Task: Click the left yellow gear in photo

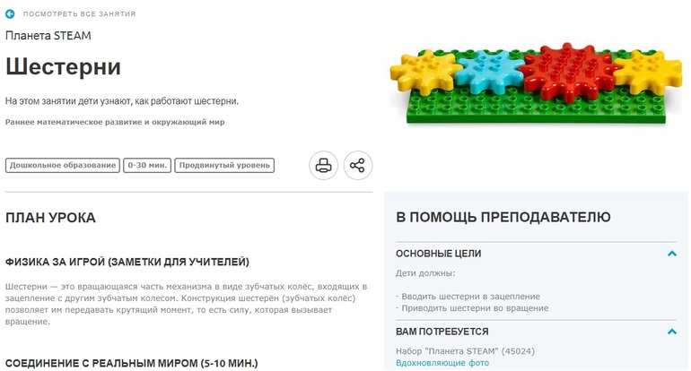Action: click(x=425, y=72)
